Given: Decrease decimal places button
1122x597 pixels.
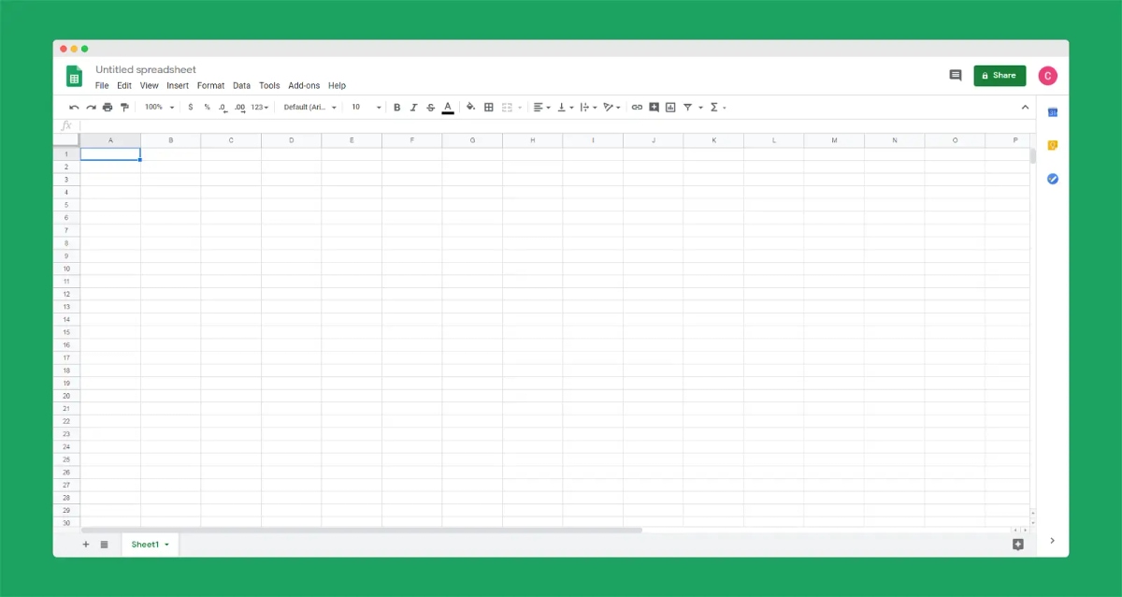Looking at the screenshot, I should (223, 108).
